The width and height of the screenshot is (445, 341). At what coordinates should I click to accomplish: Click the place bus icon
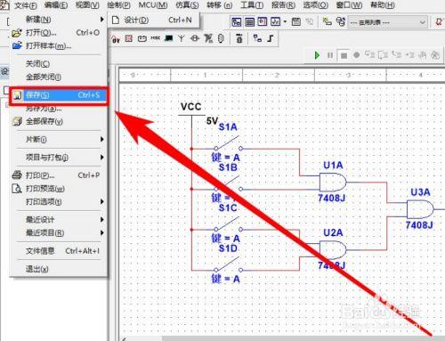pos(271,38)
